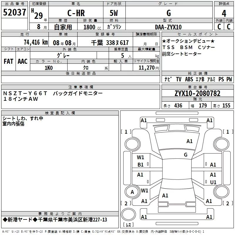Click the note 18インチAW

(x=21, y=99)
